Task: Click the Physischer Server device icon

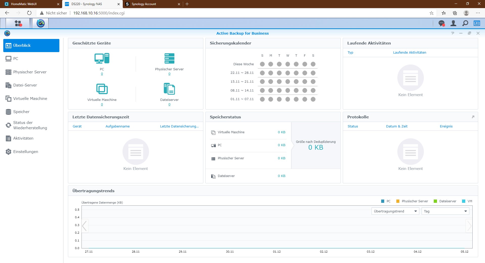Action: click(x=169, y=58)
